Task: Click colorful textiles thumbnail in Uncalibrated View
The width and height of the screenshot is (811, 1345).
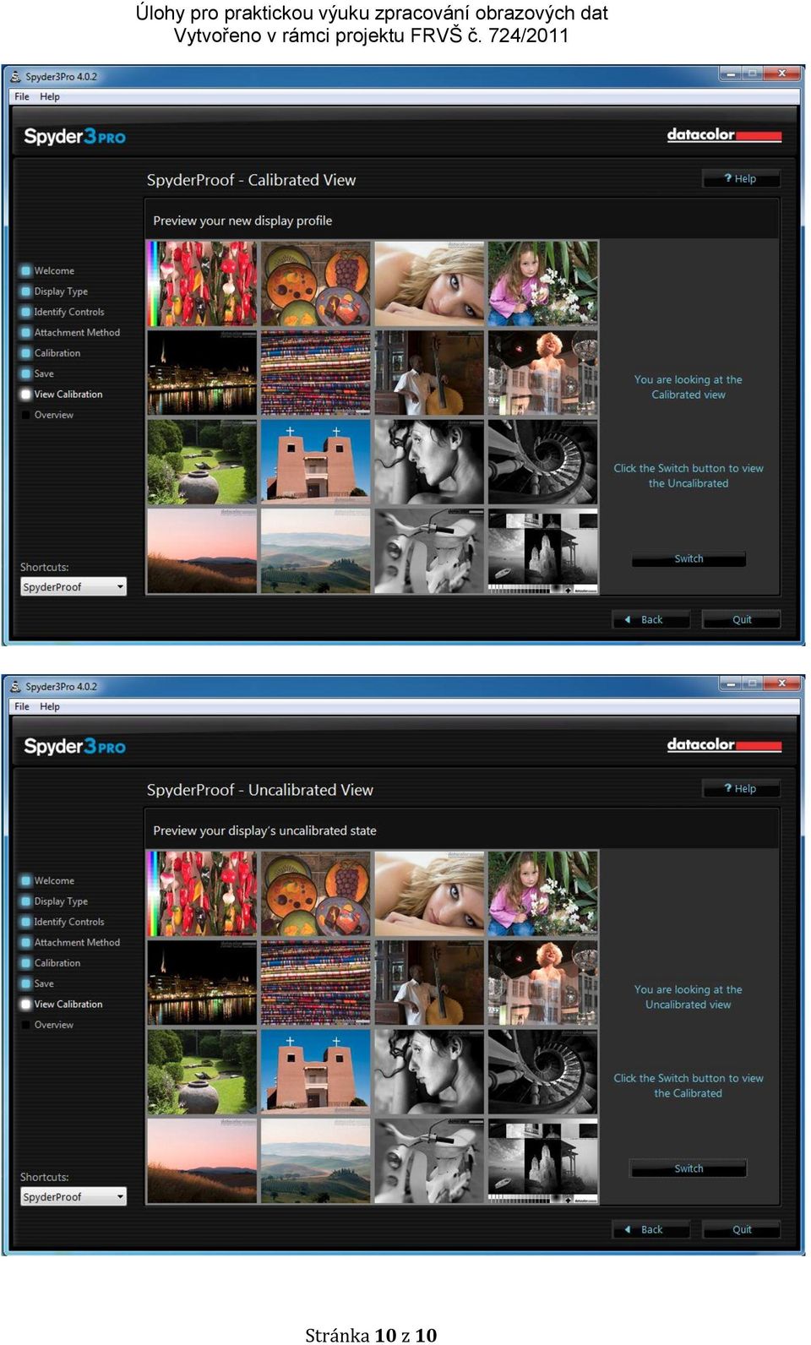Action: [x=315, y=983]
